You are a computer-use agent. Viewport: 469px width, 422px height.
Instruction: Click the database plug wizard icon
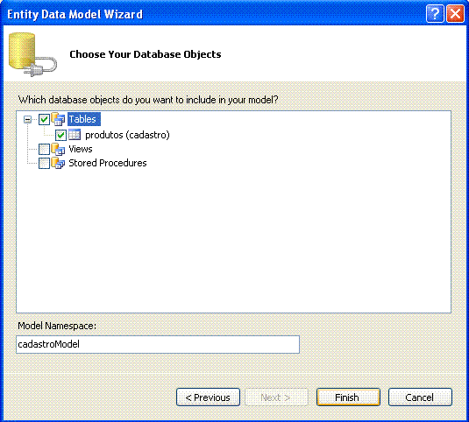pos(32,54)
